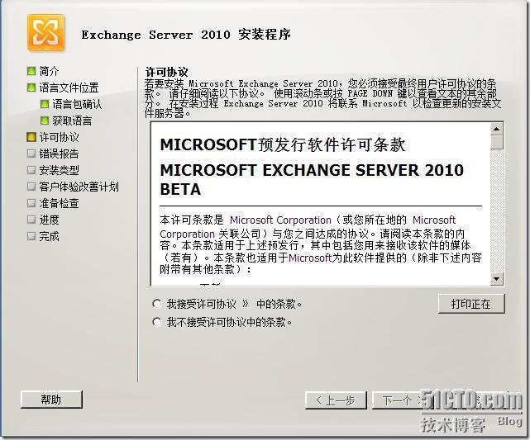530x440 pixels.
Task: Select the 准备检查 step label
Action: point(59,203)
